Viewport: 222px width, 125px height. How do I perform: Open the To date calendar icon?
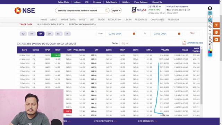(179, 34)
